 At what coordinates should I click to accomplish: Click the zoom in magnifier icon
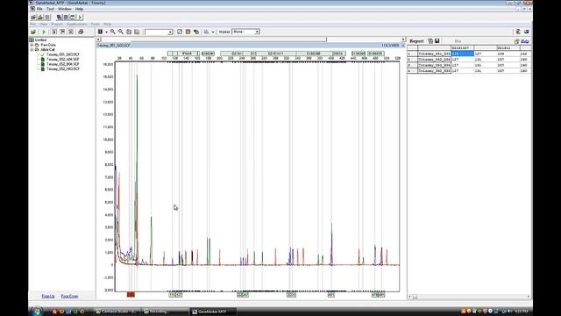113,32
